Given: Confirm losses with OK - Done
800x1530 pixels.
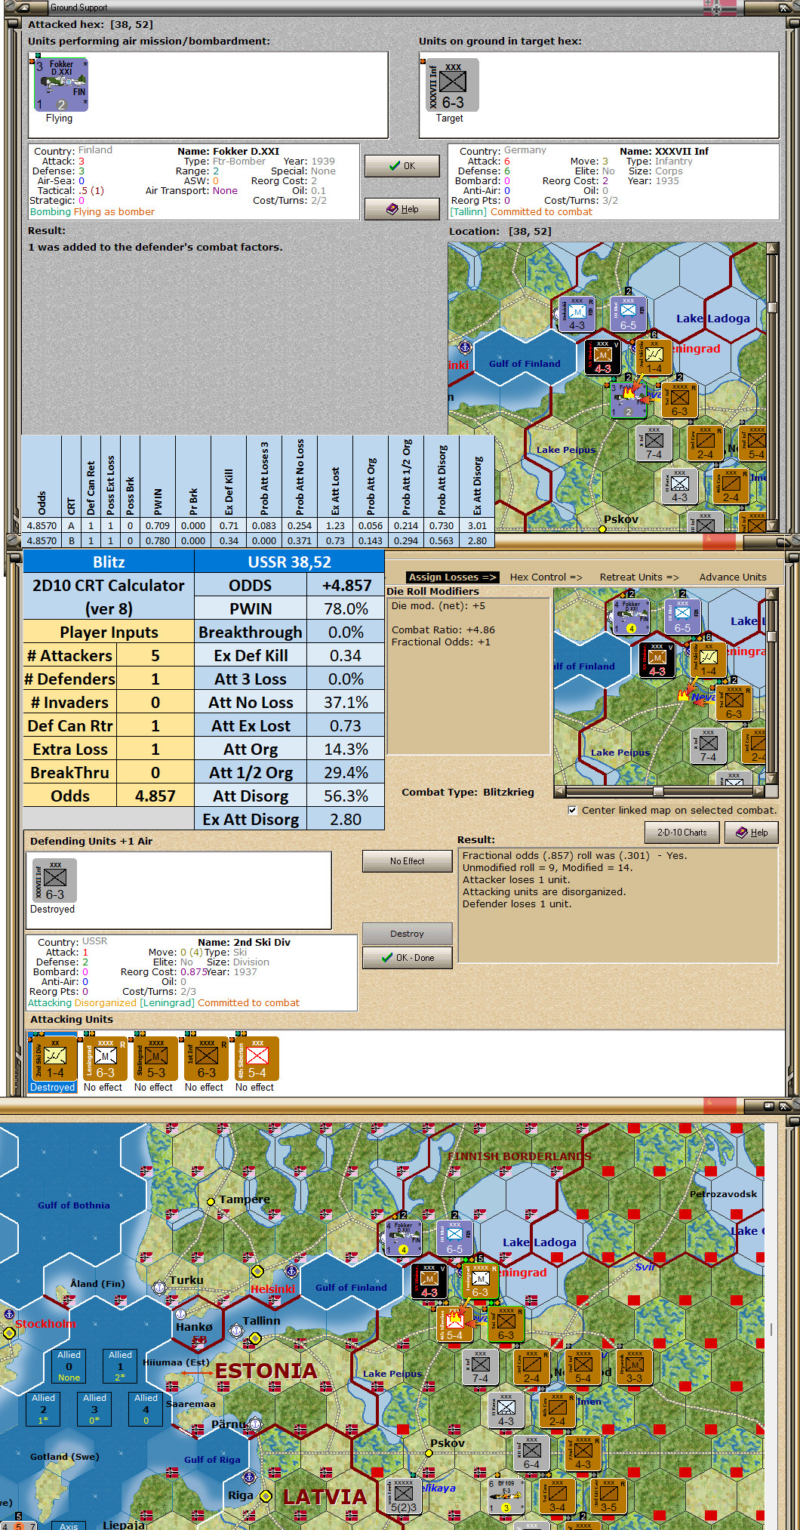Looking at the screenshot, I should [x=407, y=958].
